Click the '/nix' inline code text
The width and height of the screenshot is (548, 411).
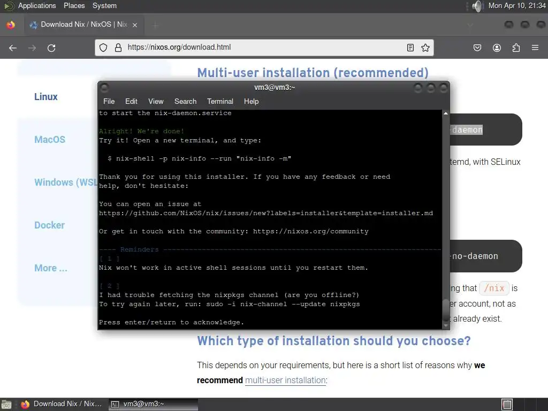coord(494,288)
